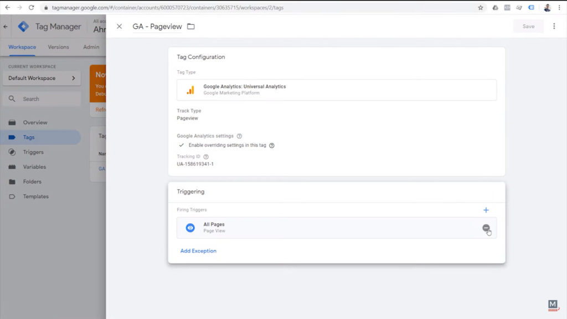
Task: Expand the Default Workspace selector
Action: [x=42, y=78]
